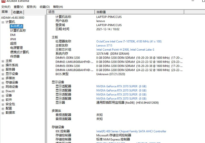Open the 查看(V) menu
This screenshot has width=205, height=143.
19,7
